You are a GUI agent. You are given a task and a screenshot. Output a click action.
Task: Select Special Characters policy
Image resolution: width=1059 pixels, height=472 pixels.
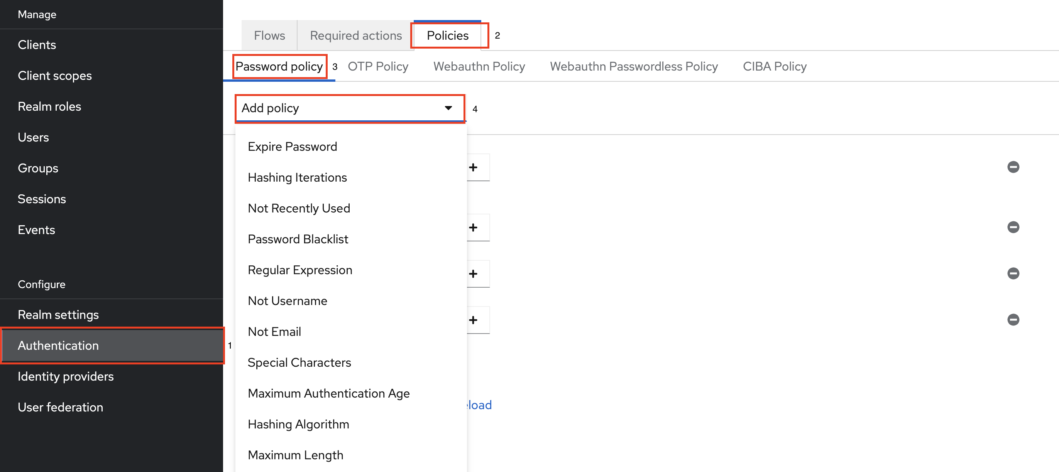point(300,362)
